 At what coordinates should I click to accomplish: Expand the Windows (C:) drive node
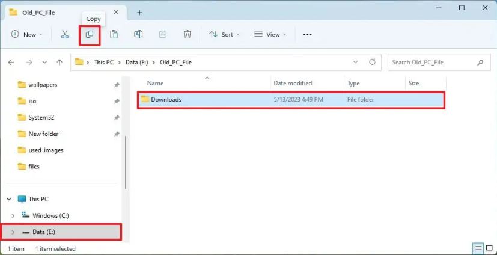coord(13,216)
